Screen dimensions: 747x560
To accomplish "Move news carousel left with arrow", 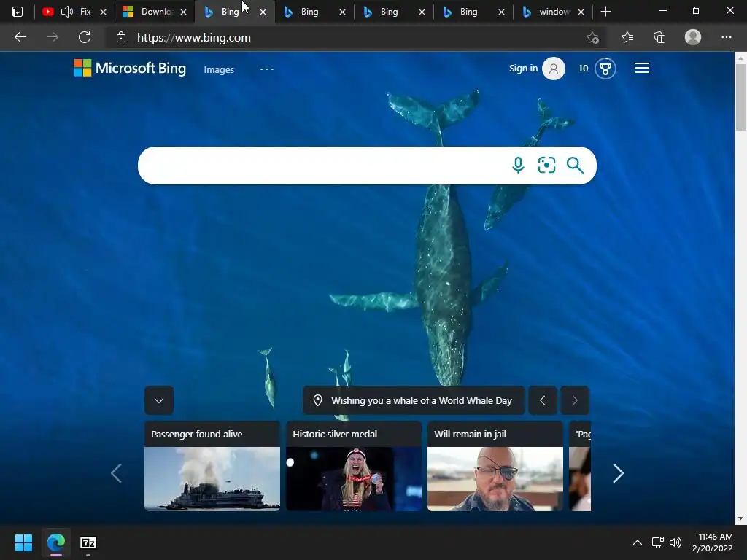I will click(116, 473).
